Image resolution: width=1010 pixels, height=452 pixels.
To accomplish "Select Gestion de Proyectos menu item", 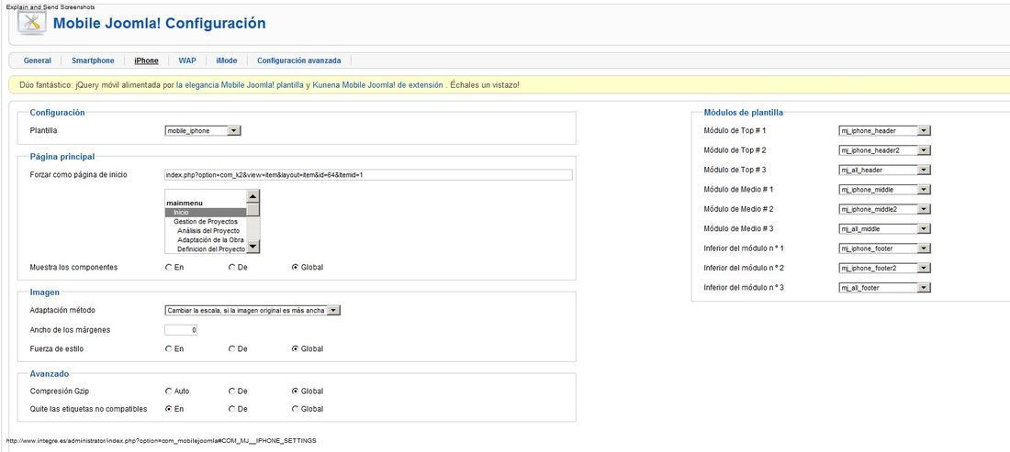I will [206, 221].
